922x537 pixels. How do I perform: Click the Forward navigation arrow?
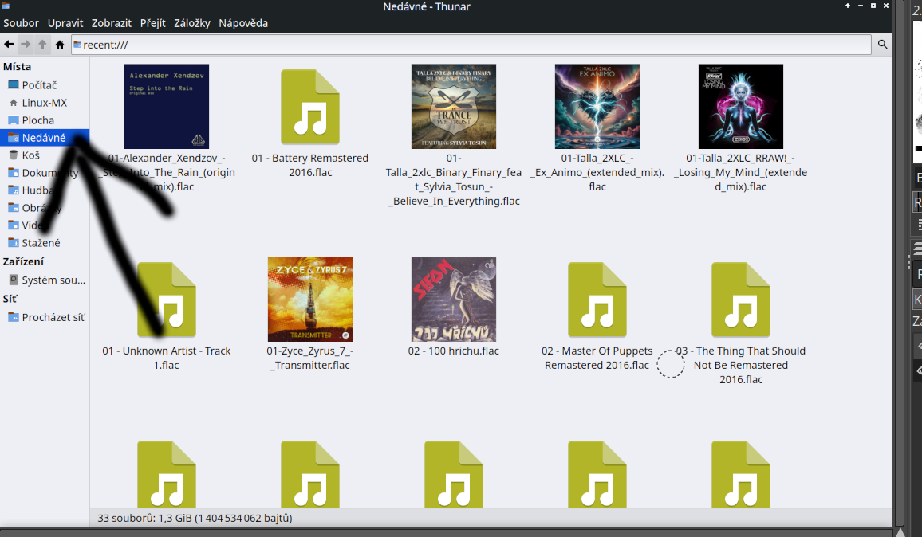coord(26,45)
